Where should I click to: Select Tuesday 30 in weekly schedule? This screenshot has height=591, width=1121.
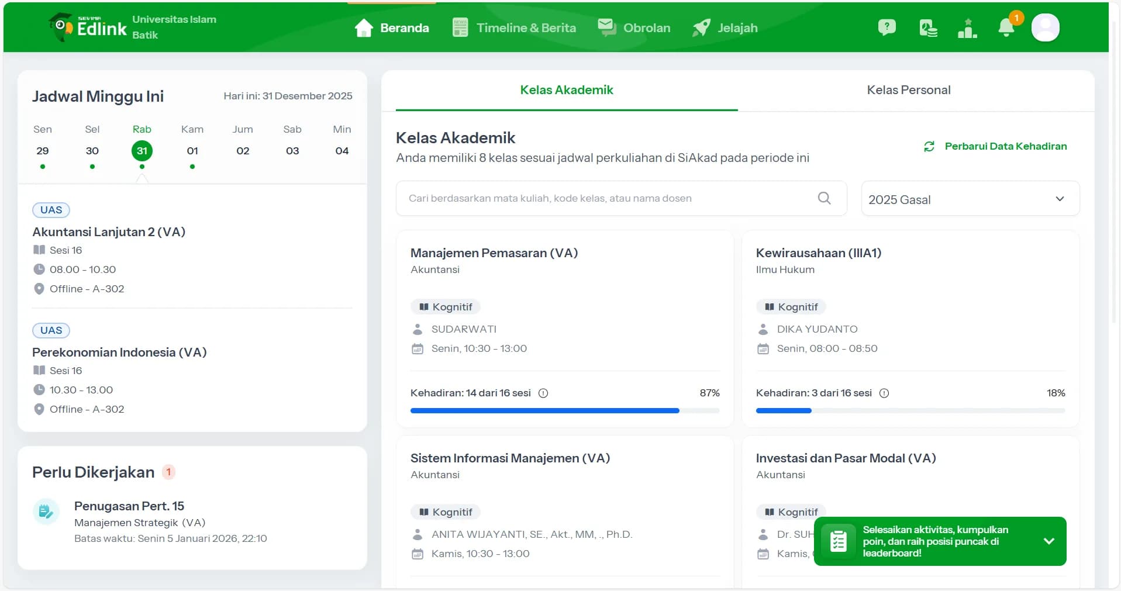tap(92, 150)
